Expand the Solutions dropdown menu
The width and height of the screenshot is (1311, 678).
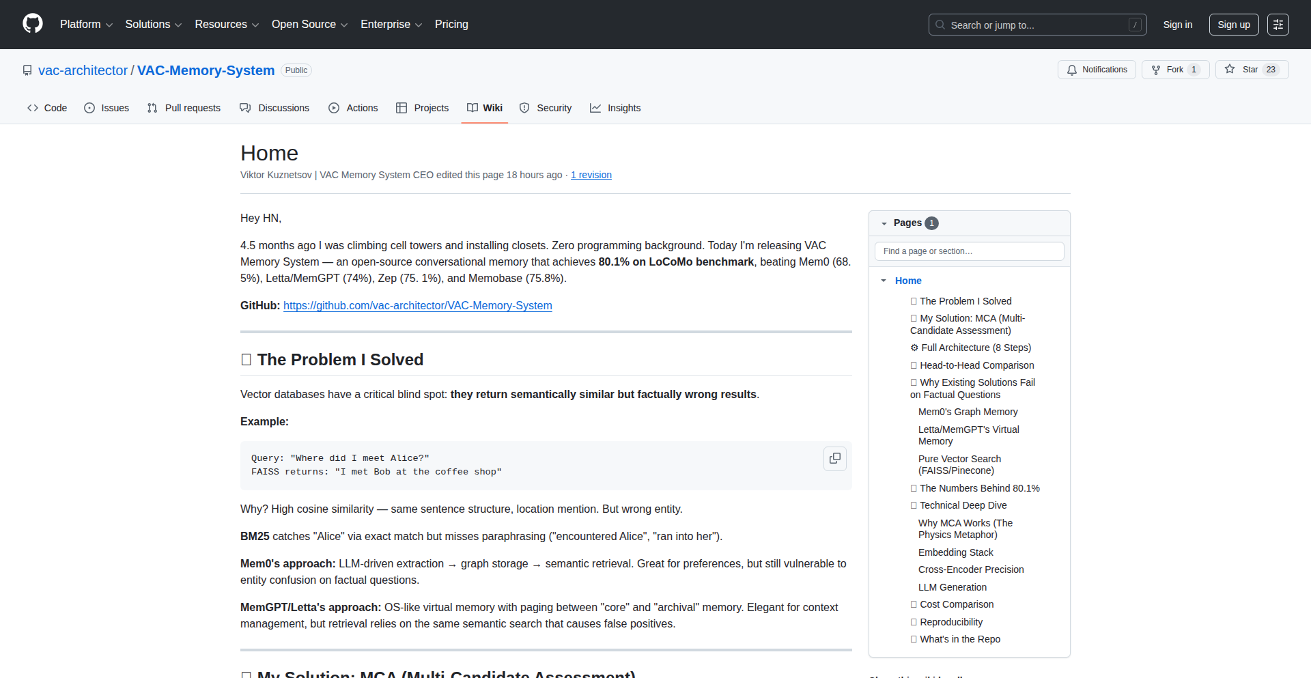pyautogui.click(x=153, y=25)
